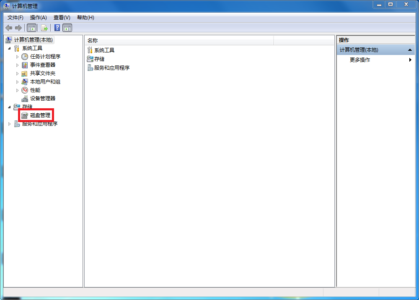Expand the 事件查看器 tree node
Screen dimensions: 419x300
18,65
